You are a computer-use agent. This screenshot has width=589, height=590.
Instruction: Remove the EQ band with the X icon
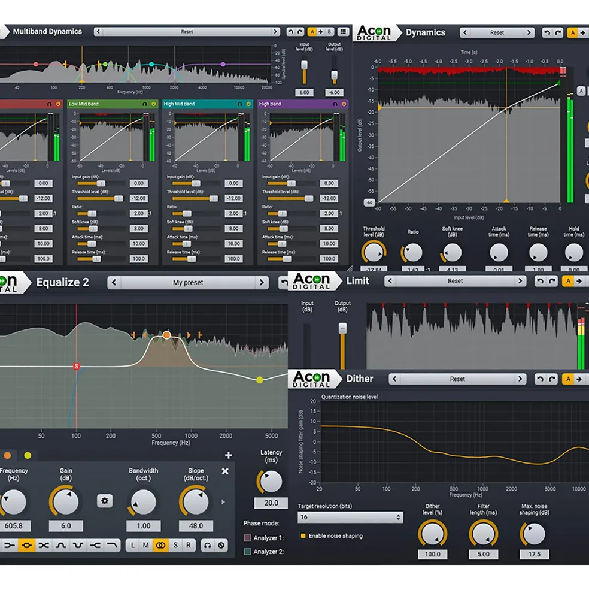225,471
